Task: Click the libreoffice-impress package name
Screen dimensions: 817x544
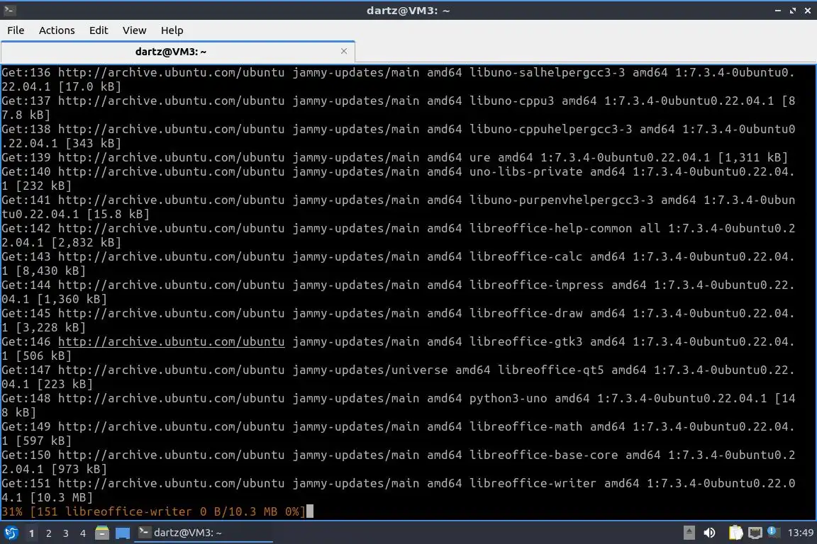Action: point(537,285)
